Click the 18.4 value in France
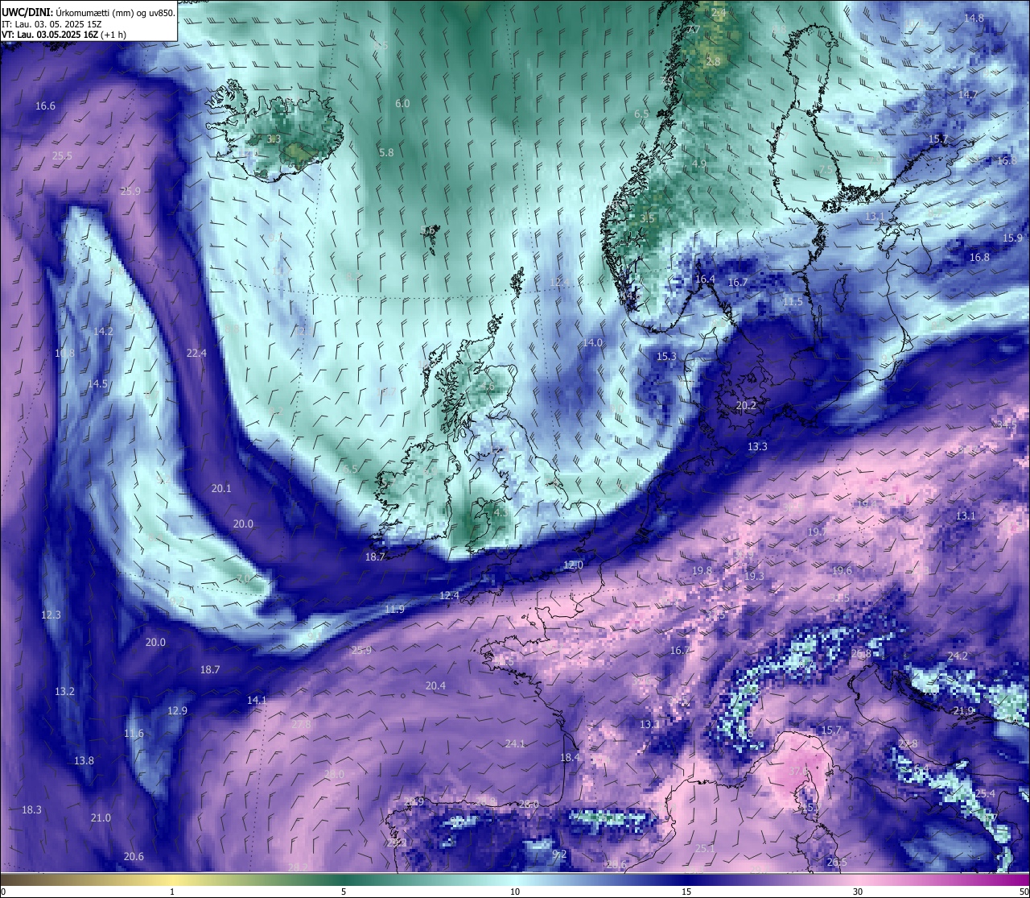 click(x=570, y=758)
